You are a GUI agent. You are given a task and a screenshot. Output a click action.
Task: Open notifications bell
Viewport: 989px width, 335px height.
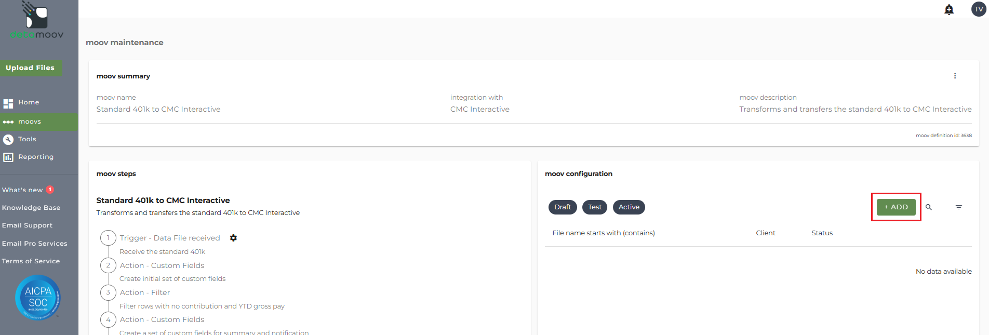pos(949,9)
